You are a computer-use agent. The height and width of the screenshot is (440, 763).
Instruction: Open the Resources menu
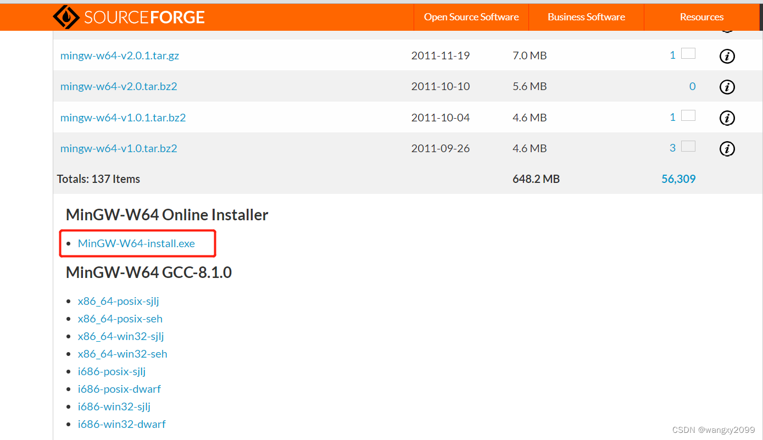pyautogui.click(x=701, y=17)
